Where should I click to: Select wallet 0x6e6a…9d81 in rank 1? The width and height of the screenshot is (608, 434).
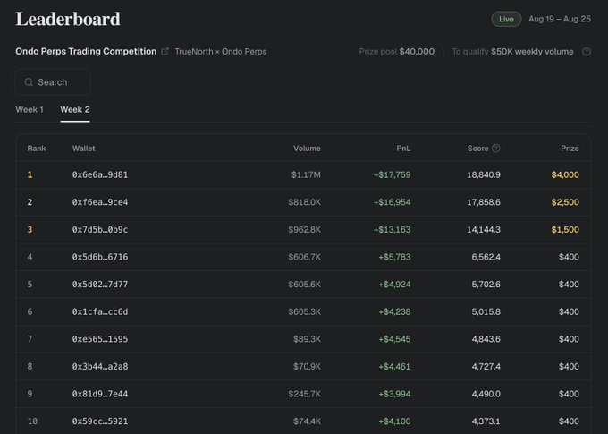pos(100,174)
